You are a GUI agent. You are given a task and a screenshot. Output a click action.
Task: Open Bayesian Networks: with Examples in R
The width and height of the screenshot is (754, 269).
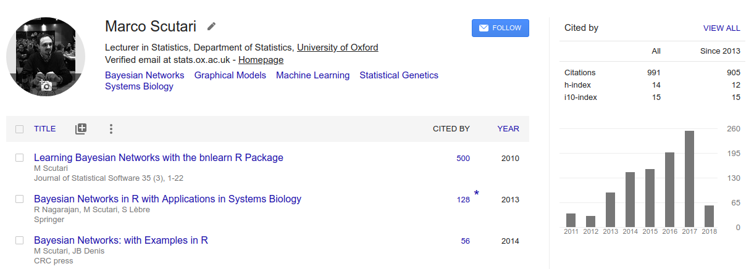pyautogui.click(x=121, y=240)
